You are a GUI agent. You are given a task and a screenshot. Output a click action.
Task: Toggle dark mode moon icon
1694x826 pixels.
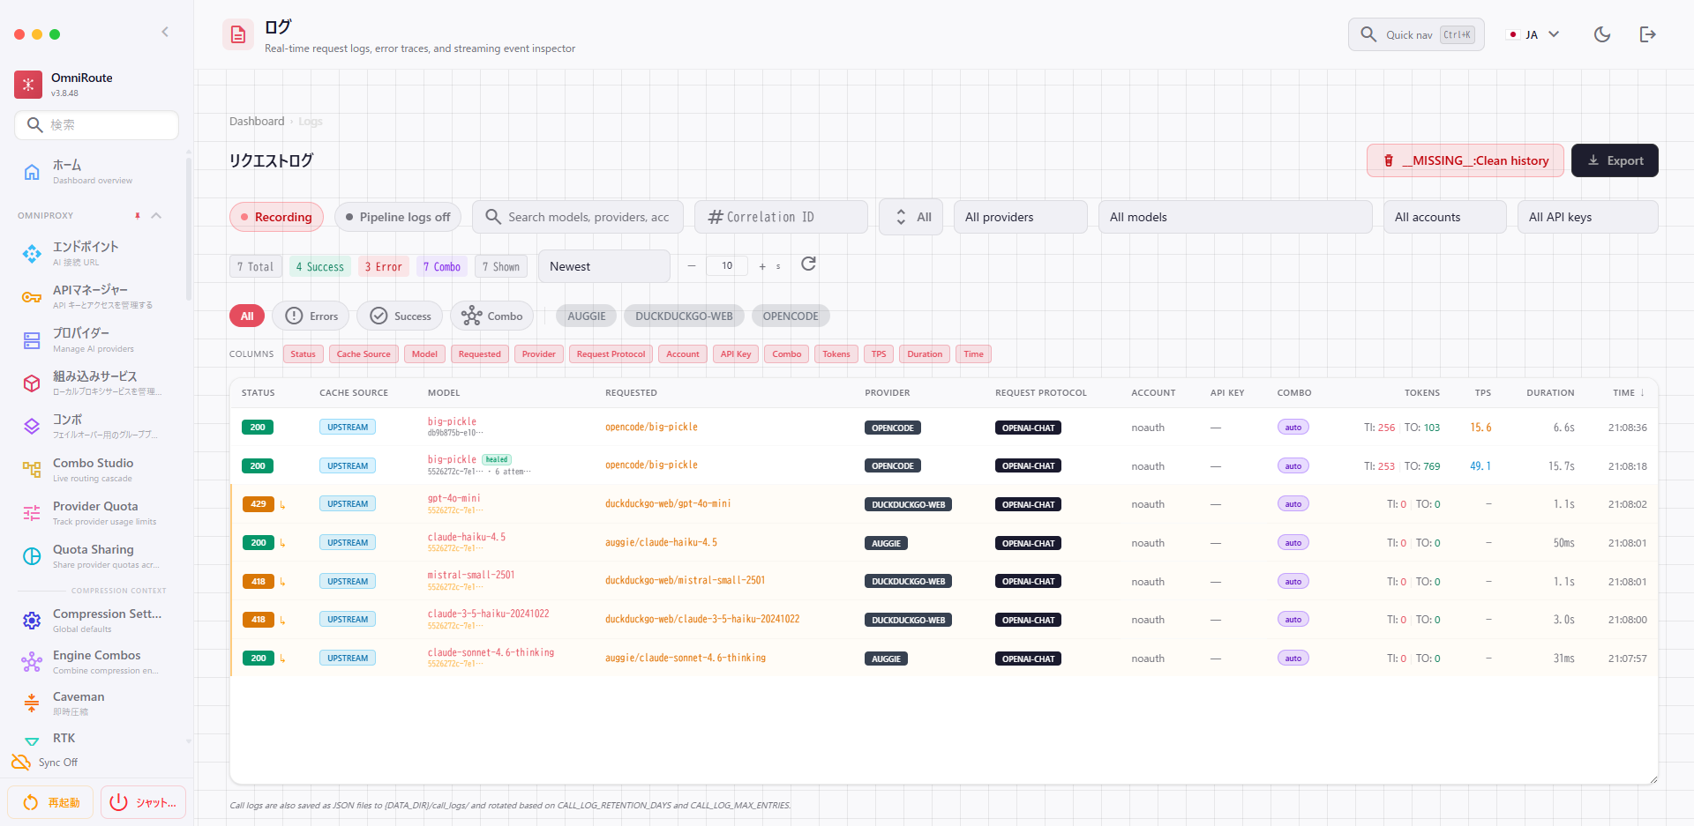coord(1602,34)
